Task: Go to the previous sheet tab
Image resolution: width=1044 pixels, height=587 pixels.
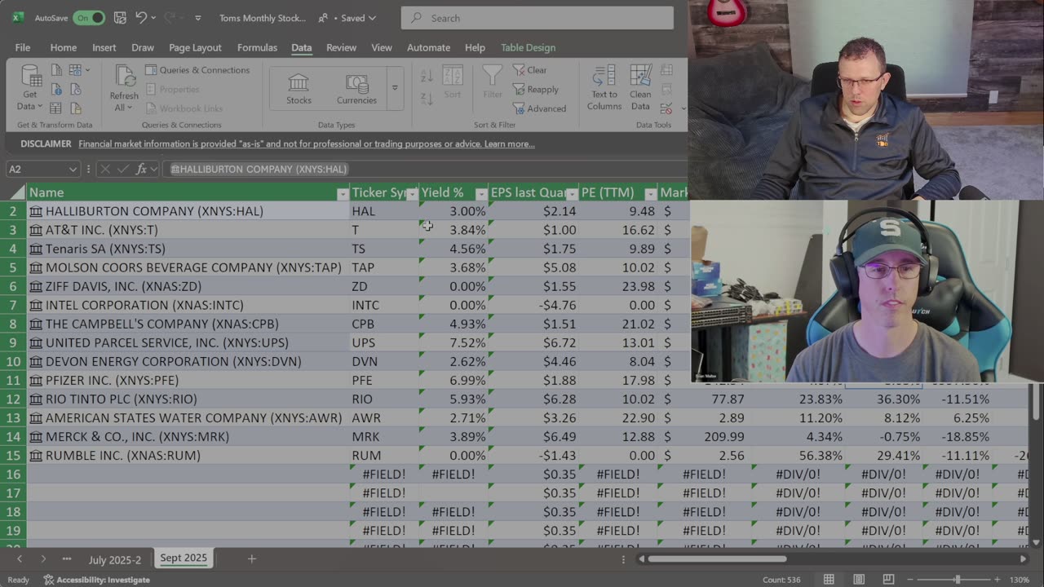Action: coord(20,559)
